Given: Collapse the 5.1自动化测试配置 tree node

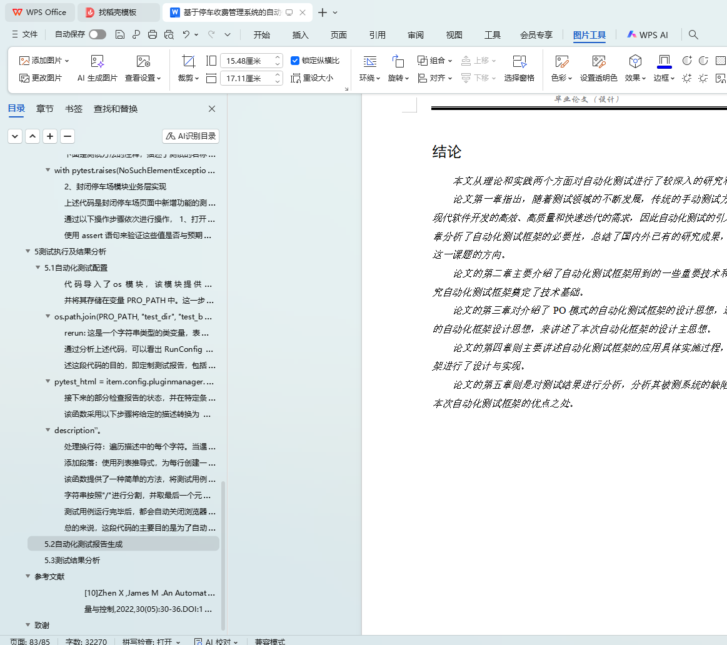Looking at the screenshot, I should [x=38, y=267].
